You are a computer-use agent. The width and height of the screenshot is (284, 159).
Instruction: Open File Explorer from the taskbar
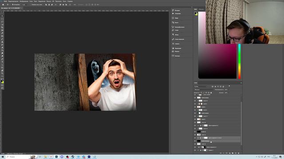(x=45, y=157)
